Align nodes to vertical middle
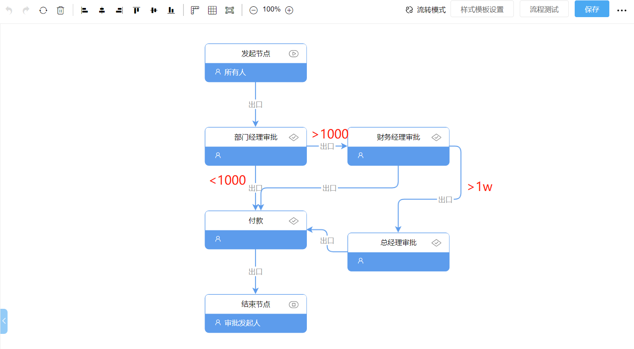This screenshot has width=634, height=349. coord(154,10)
